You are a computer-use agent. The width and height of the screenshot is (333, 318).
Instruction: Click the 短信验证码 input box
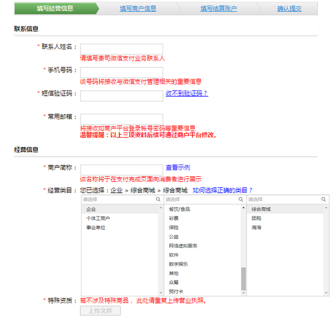[122, 96]
